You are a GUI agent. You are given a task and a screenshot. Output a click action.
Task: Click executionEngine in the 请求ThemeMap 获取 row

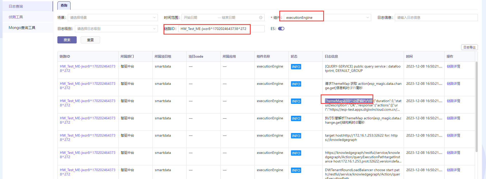(270, 84)
